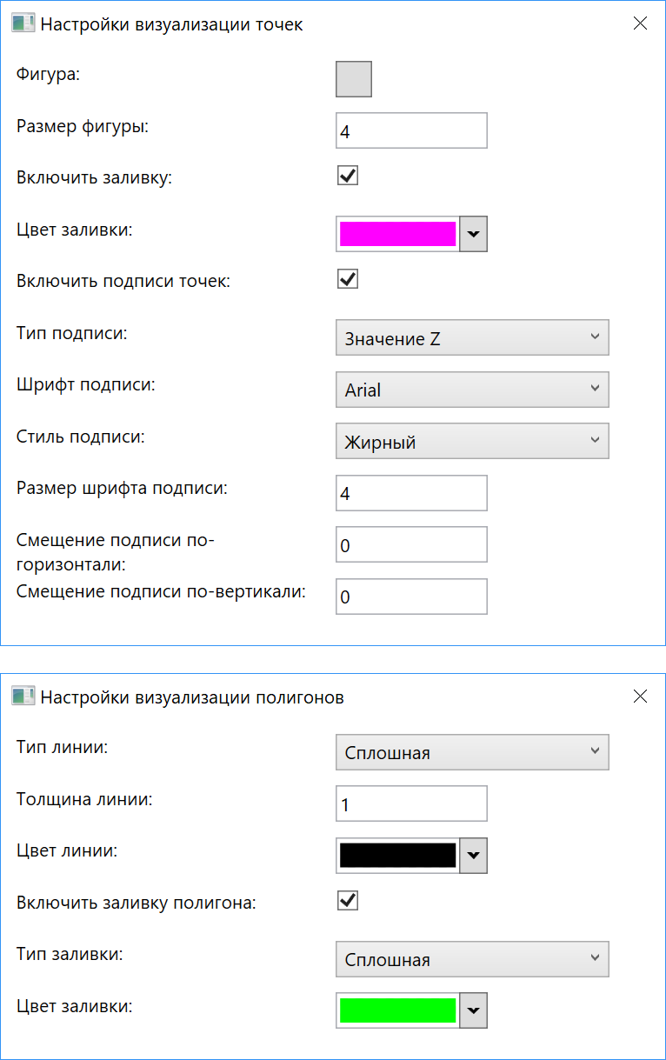Screen dimensions: 666x1060
Task: Open the 'Стиль подписи' dropdown set to Жирный
Action: (x=472, y=441)
